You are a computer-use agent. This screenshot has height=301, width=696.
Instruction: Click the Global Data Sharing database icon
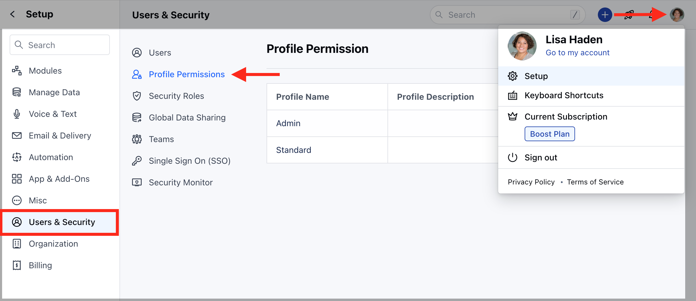tap(137, 117)
